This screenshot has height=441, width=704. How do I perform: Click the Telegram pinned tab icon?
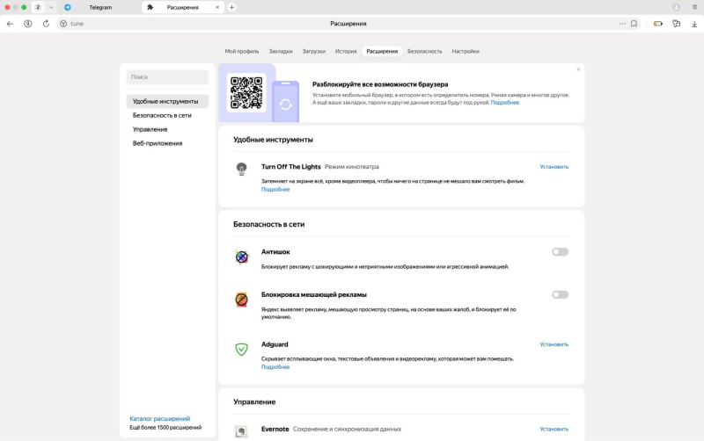[x=68, y=7]
